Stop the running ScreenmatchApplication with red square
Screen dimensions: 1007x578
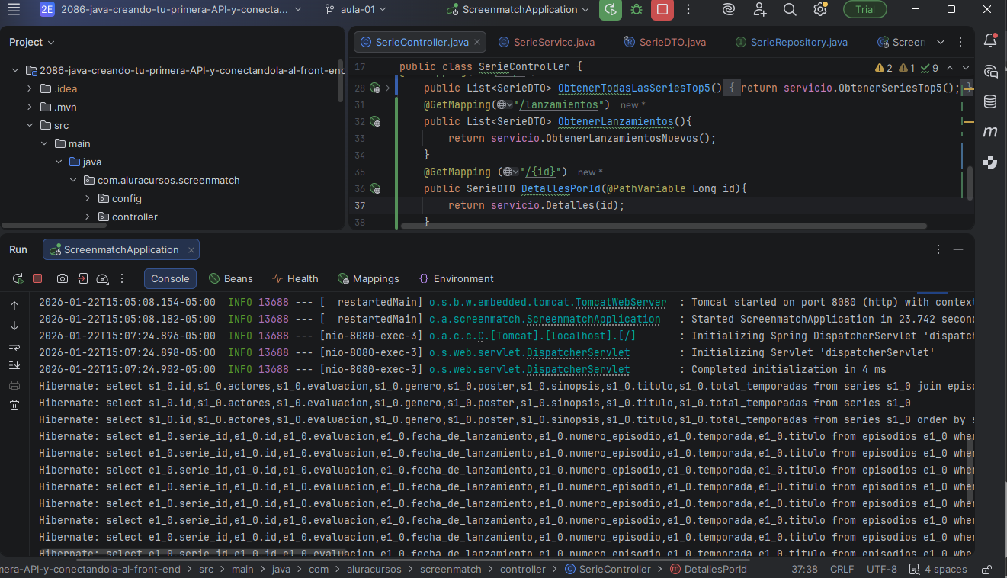click(x=662, y=10)
